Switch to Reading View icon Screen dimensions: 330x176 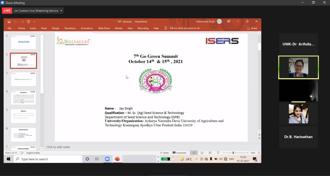[x=210, y=153]
